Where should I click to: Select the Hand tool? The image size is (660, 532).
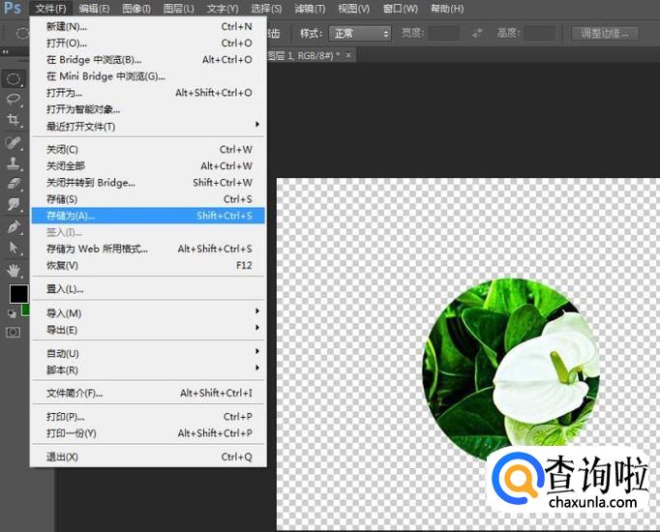[x=15, y=270]
